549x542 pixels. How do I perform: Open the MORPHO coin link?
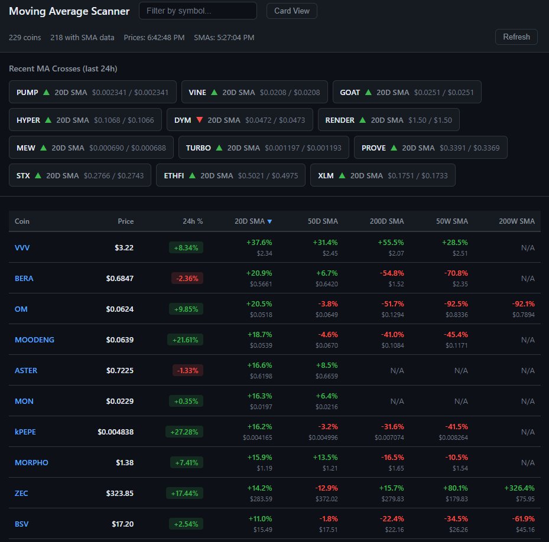31,462
